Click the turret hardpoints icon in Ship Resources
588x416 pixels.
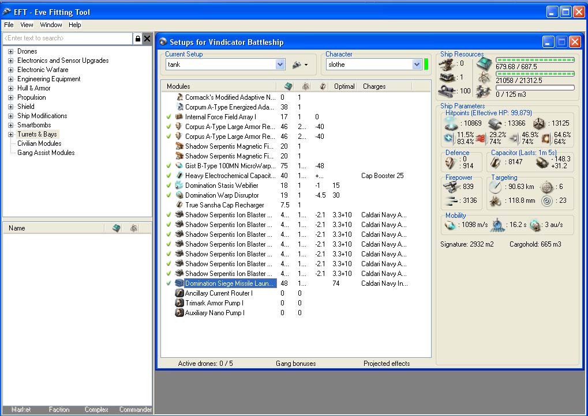447,64
